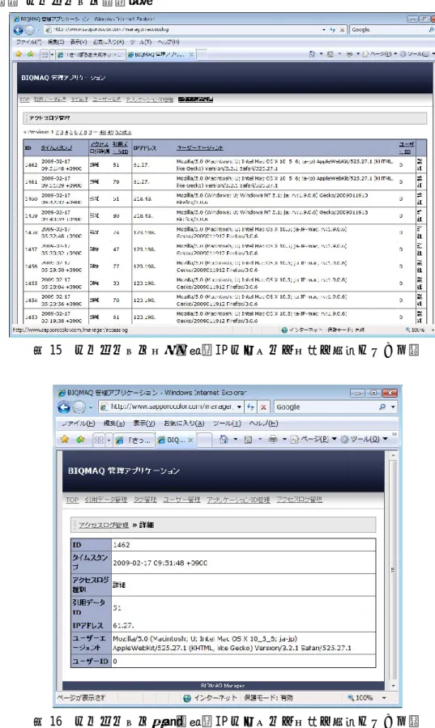Open ユーザー管理 link in lower detail page

(181, 500)
